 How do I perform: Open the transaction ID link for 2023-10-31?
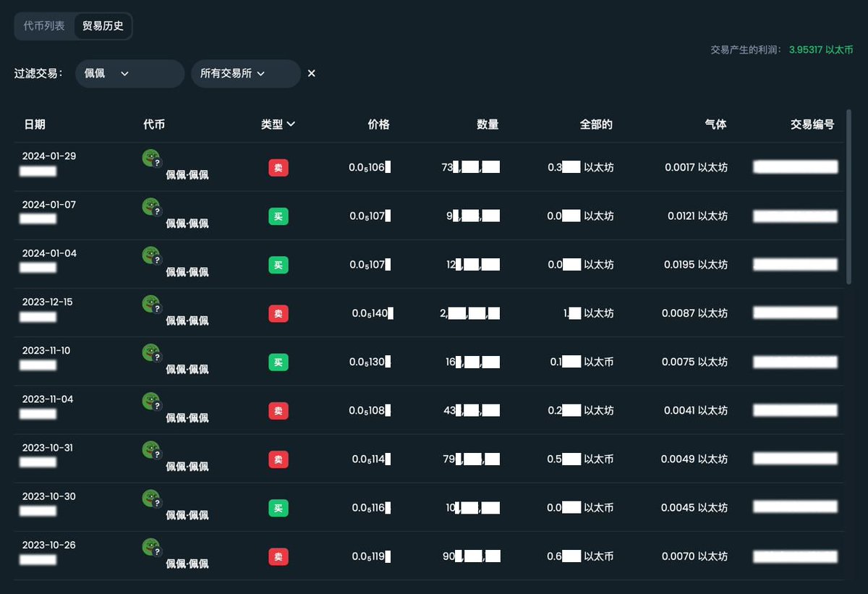796,458
